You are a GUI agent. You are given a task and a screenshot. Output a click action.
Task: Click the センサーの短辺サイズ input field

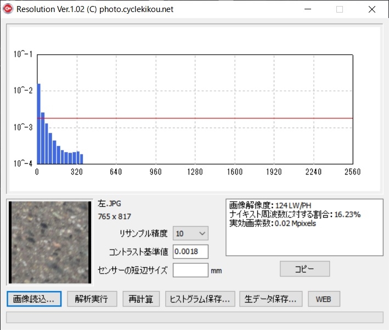190,270
